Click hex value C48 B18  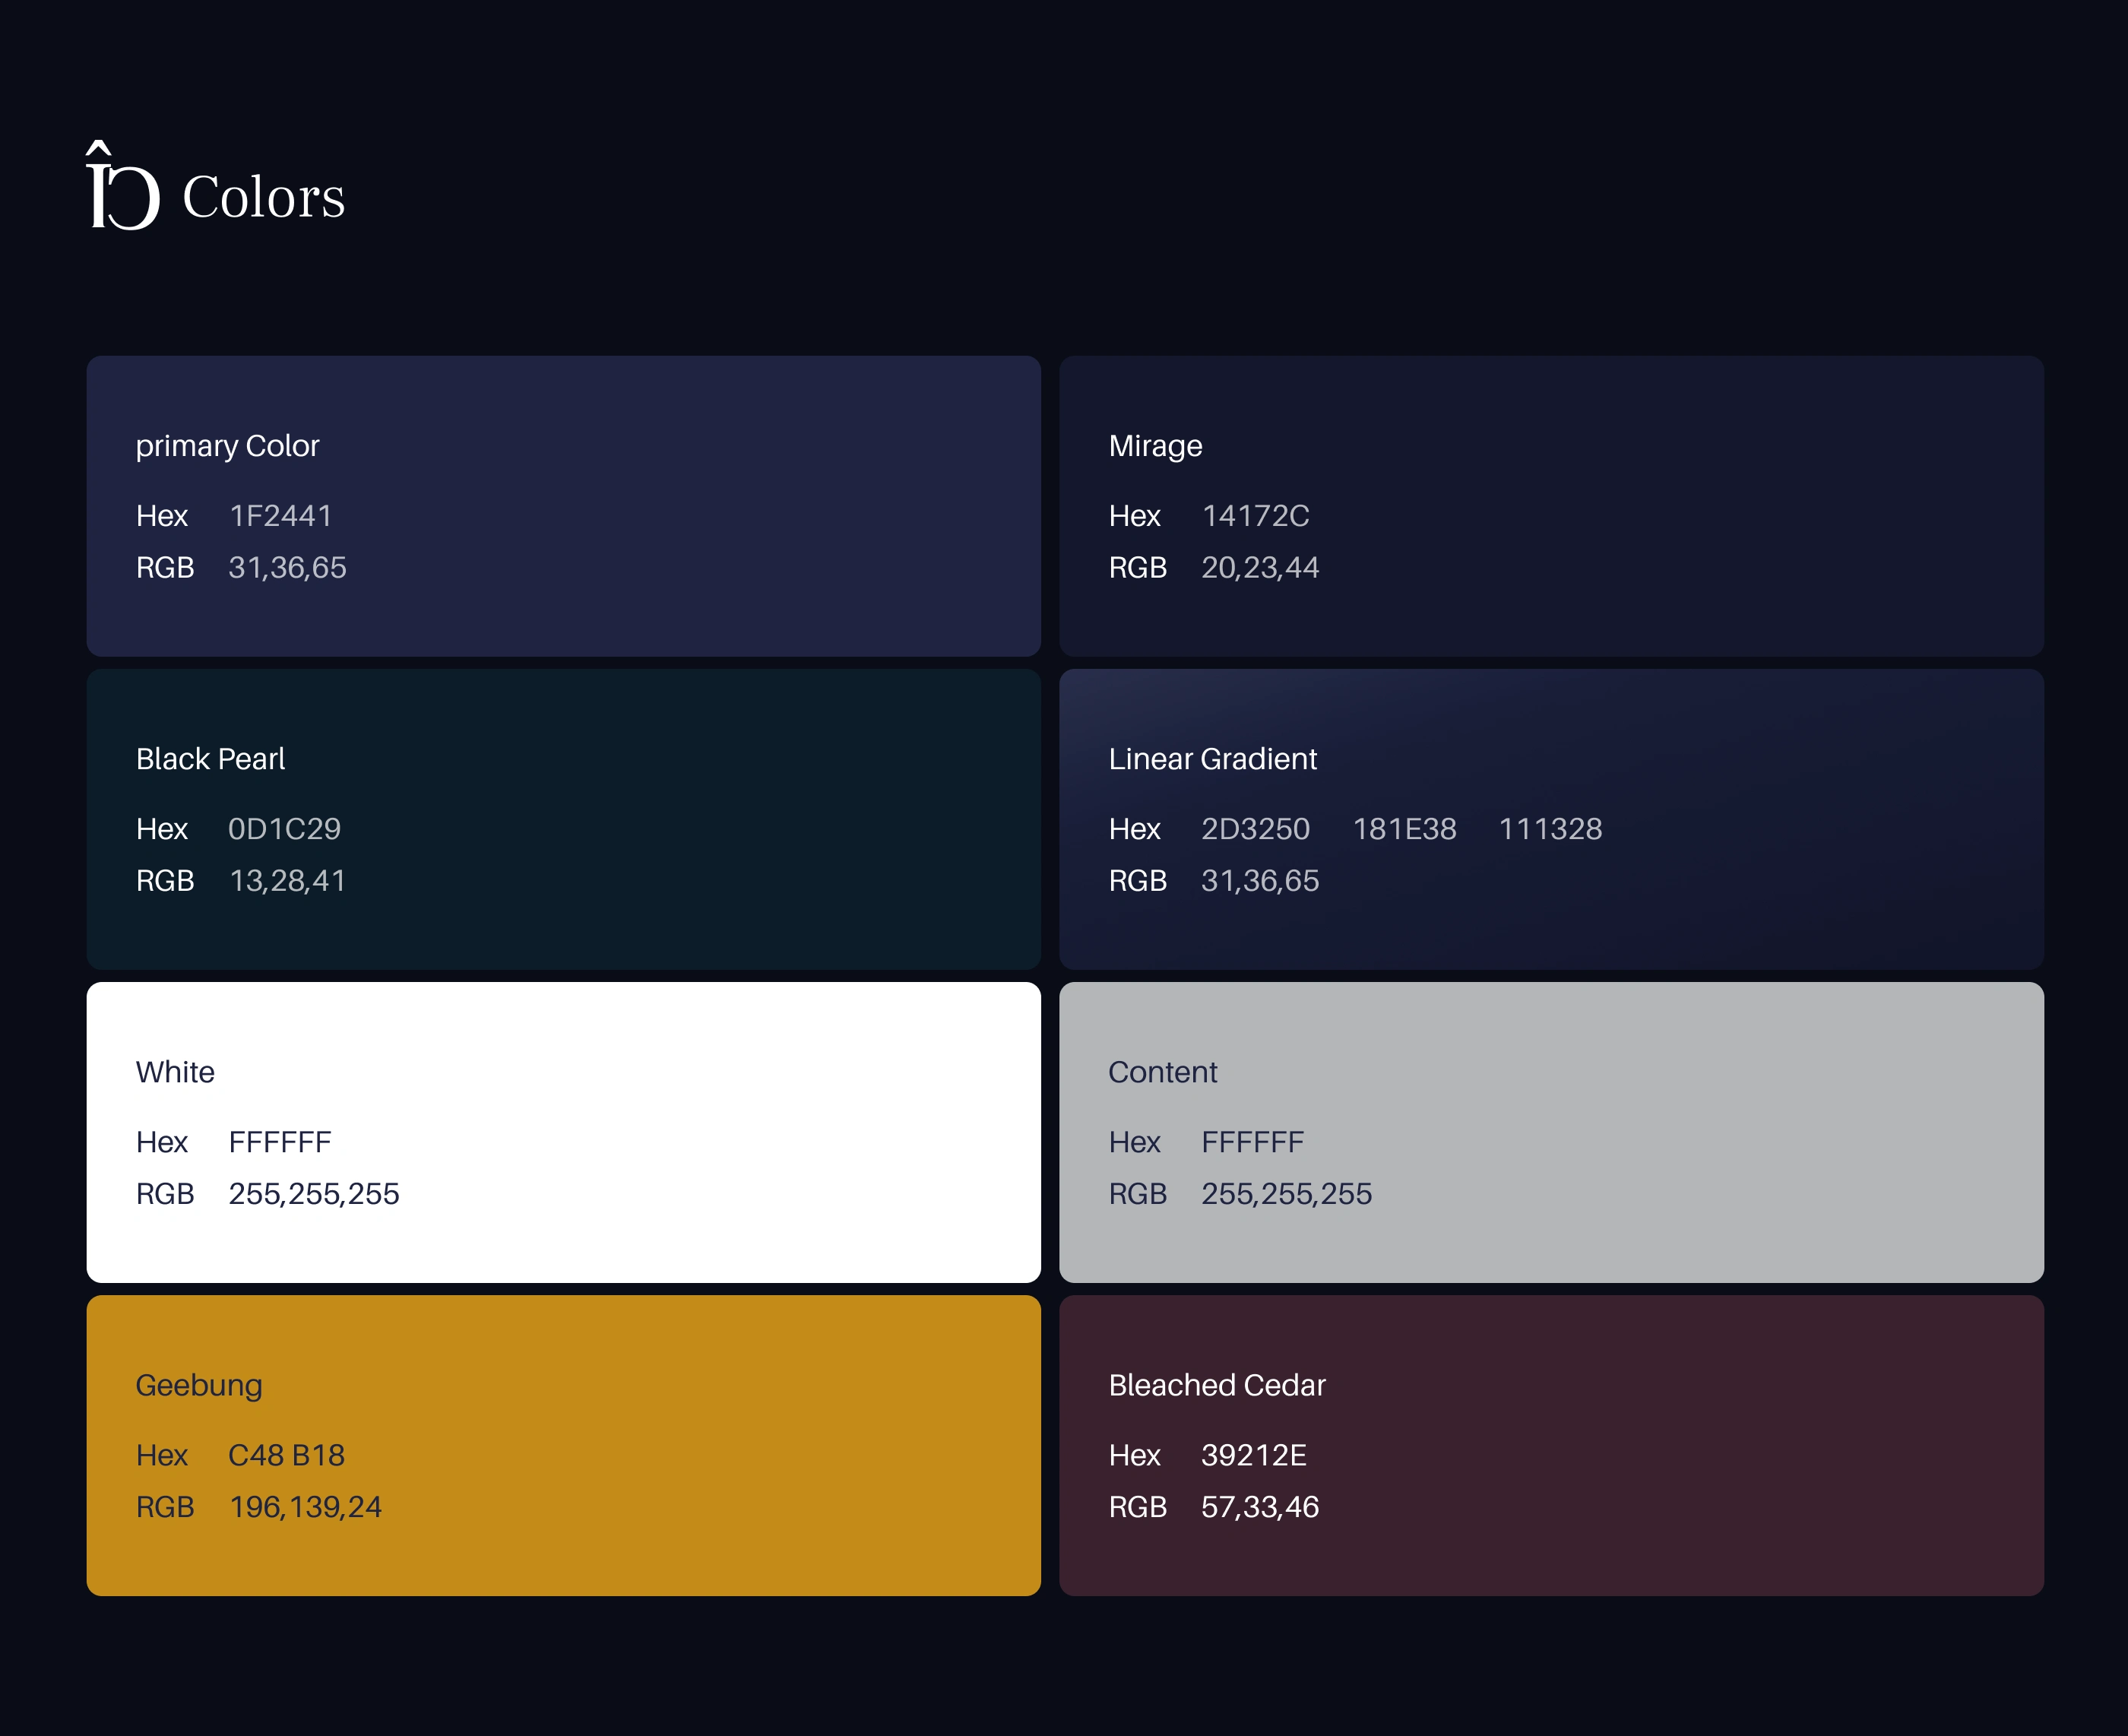tap(286, 1455)
